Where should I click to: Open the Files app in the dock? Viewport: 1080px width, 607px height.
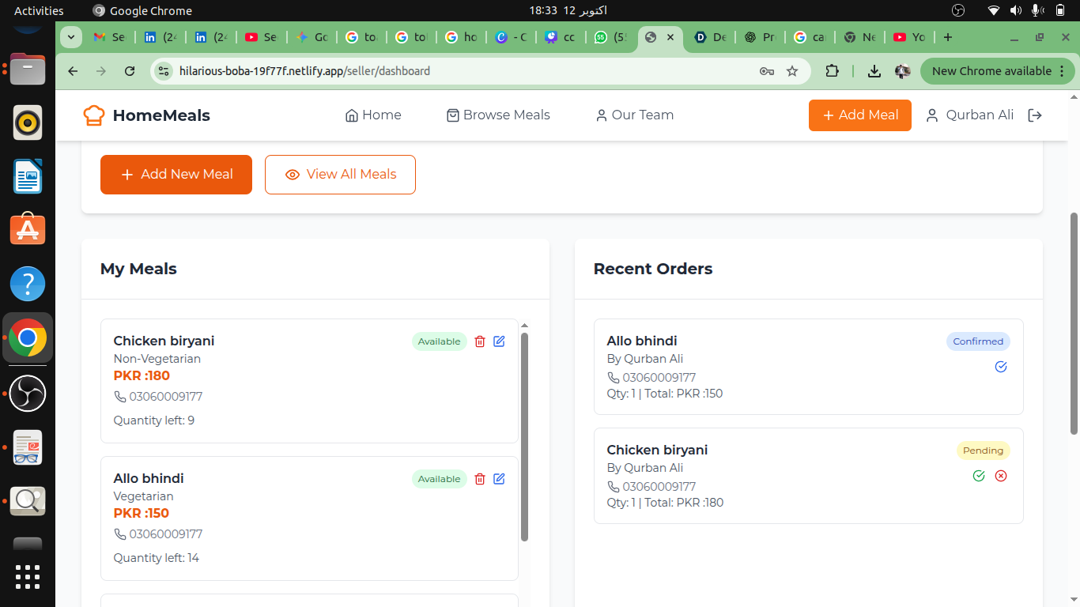[x=28, y=70]
